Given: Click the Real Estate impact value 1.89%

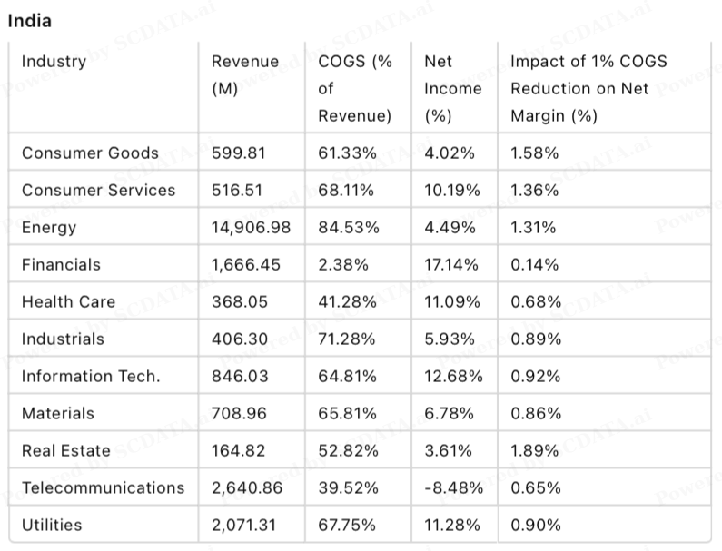Looking at the screenshot, I should coord(535,451).
